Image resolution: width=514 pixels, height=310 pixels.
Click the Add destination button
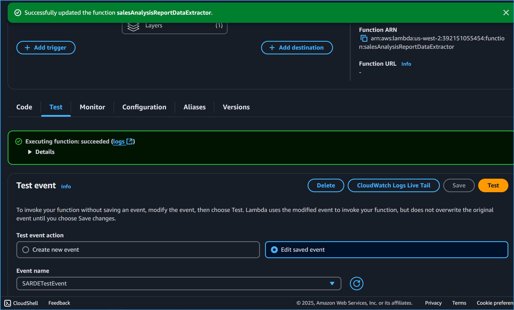pyautogui.click(x=297, y=48)
